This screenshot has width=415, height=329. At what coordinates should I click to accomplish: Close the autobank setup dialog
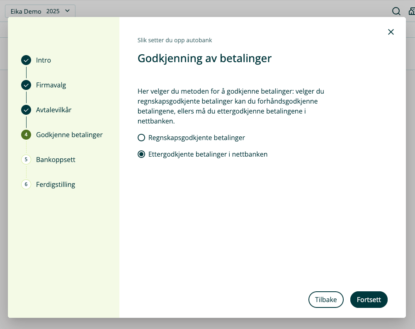391,32
